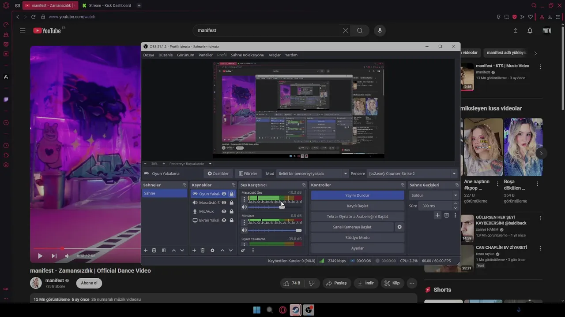The image size is (565, 317).
Task: Open source Filtreler button
Action: point(248,173)
